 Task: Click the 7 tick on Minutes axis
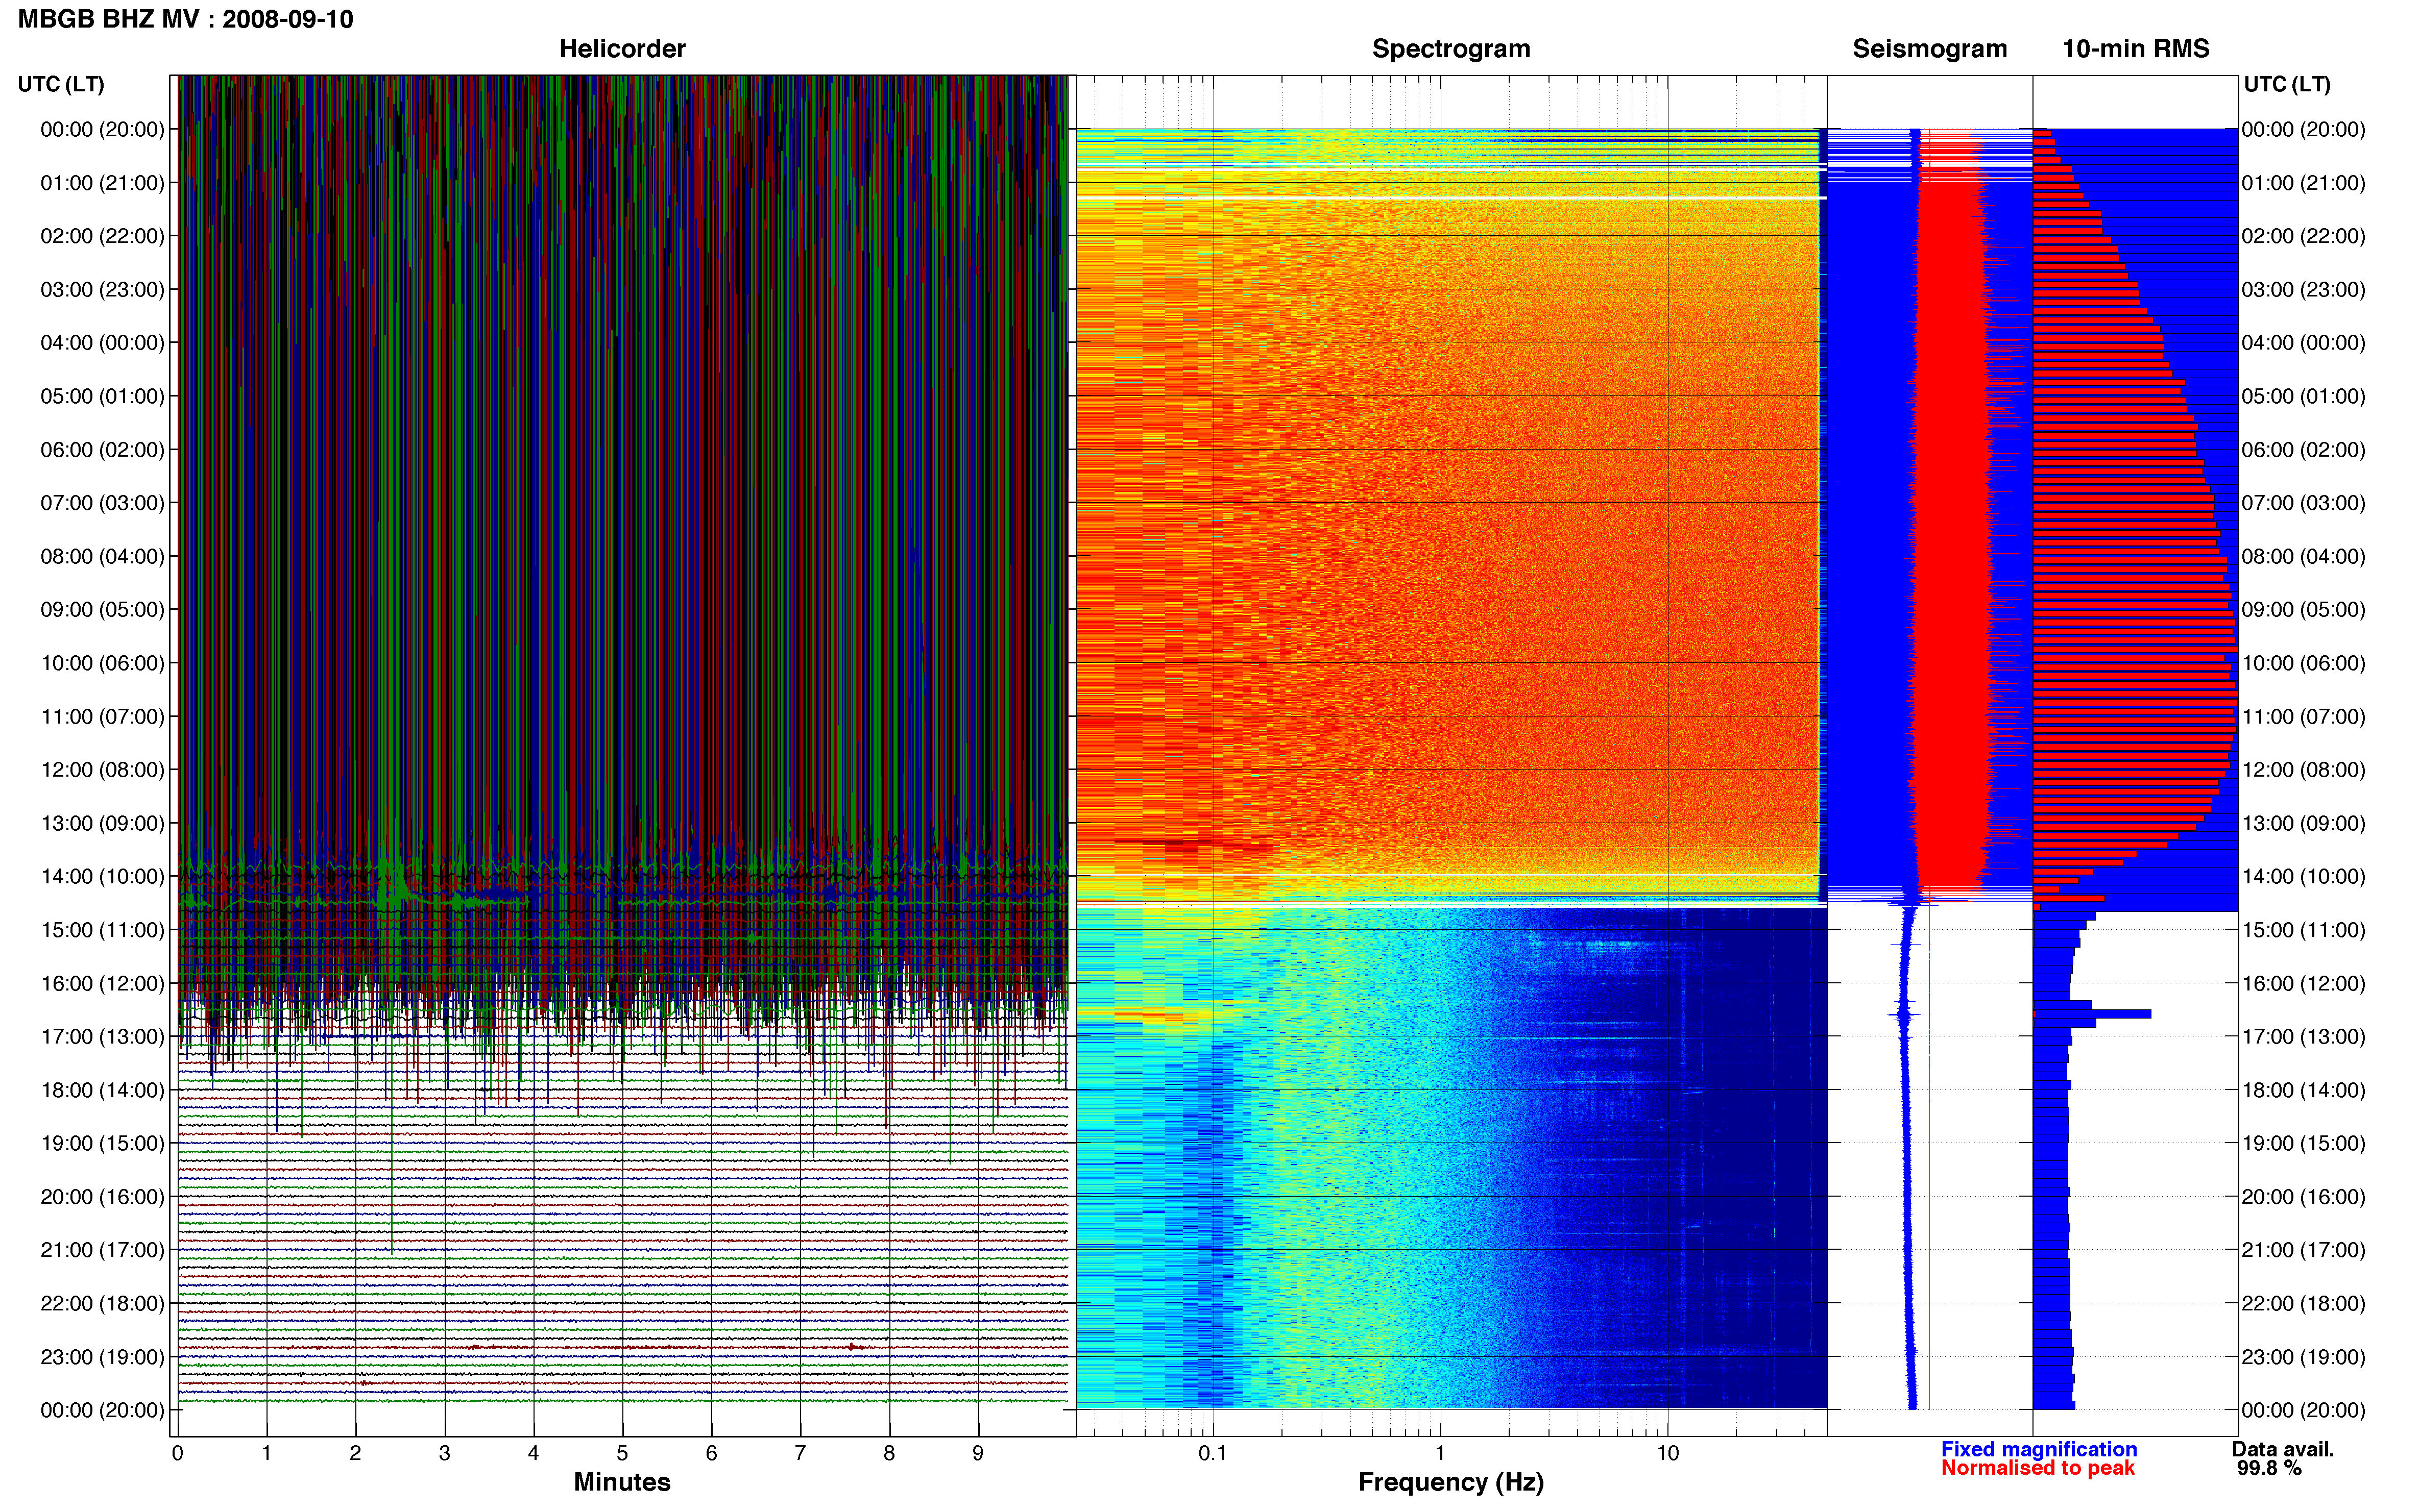(x=801, y=1453)
